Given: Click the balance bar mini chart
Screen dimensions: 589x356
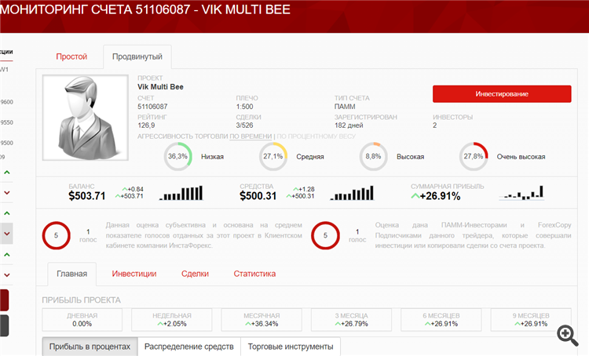Looking at the screenshot, I should coord(181,193).
